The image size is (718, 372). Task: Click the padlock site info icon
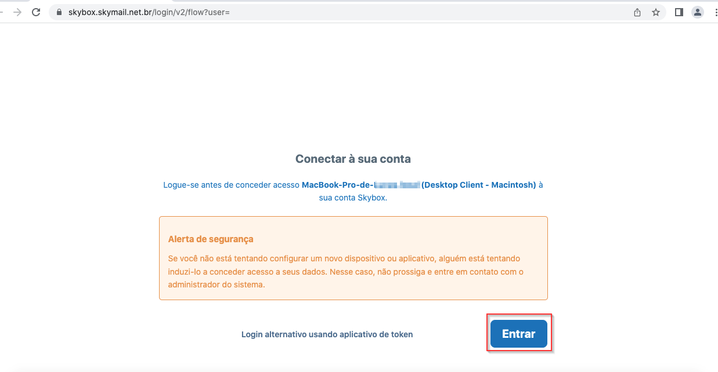point(59,12)
